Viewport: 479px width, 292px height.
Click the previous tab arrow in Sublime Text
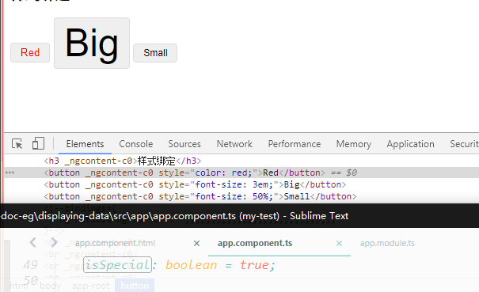tap(33, 243)
